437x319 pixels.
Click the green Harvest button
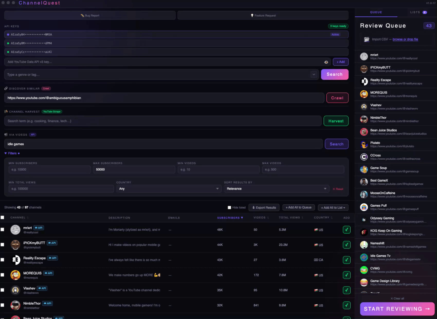coord(336,121)
